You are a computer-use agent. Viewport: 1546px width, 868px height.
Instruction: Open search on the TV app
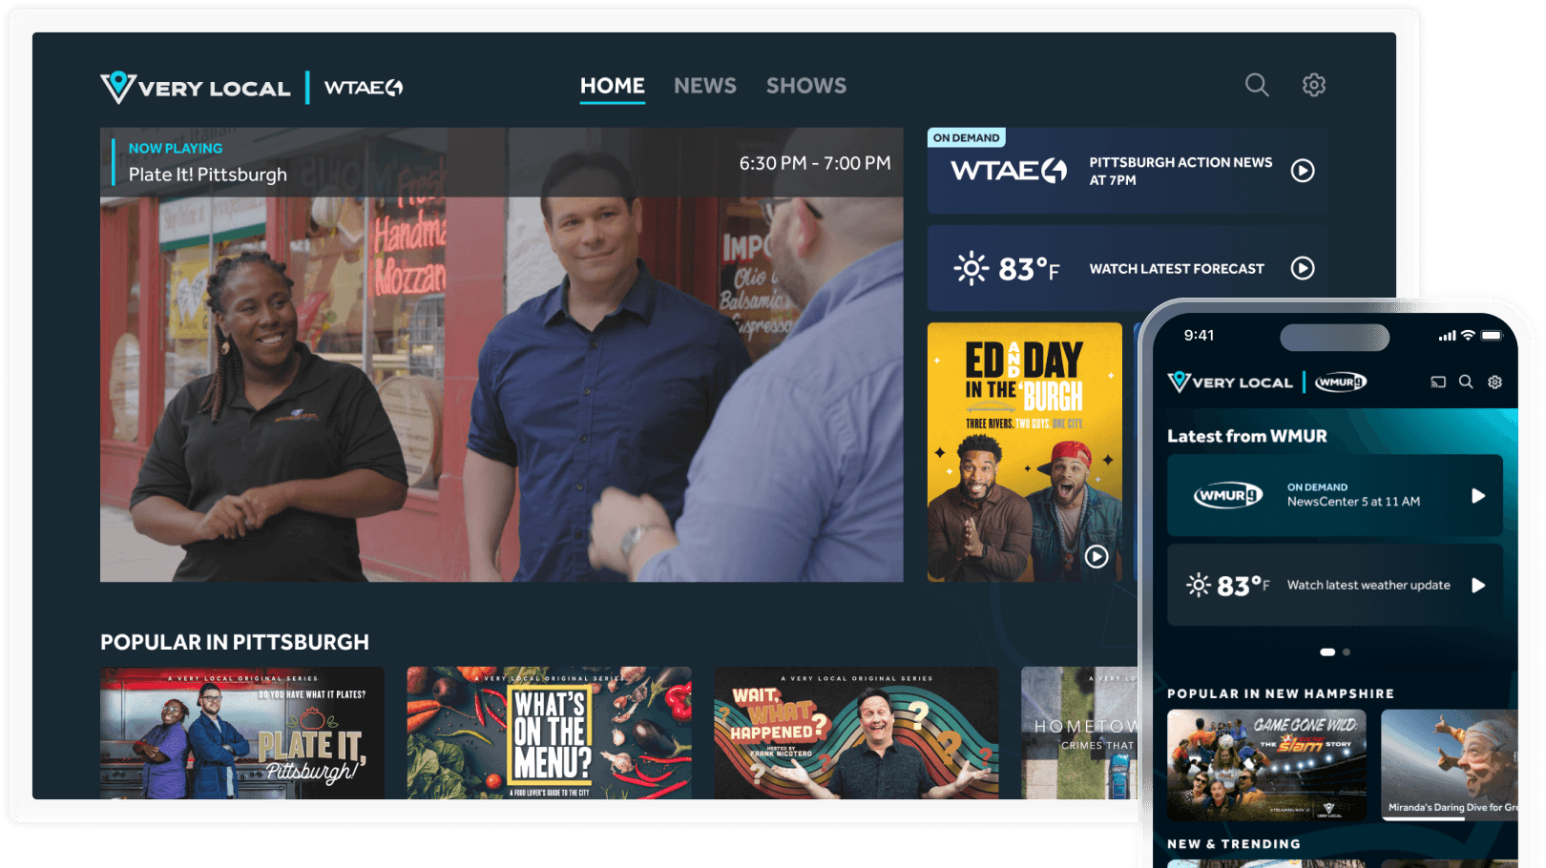1257,85
